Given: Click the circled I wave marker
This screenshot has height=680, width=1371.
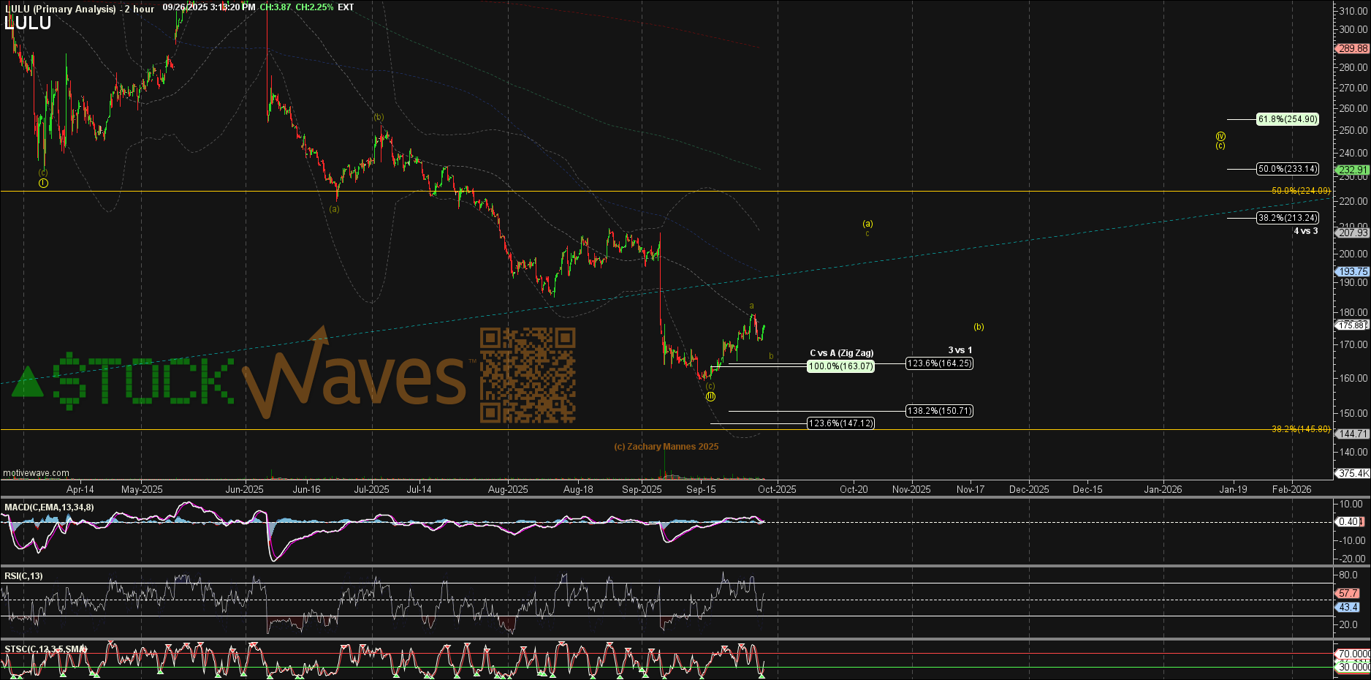Looking at the screenshot, I should 43,183.
